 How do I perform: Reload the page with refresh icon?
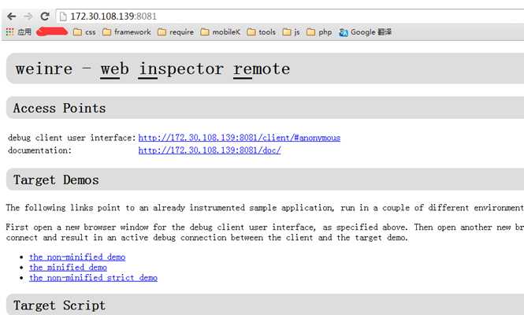[45, 16]
